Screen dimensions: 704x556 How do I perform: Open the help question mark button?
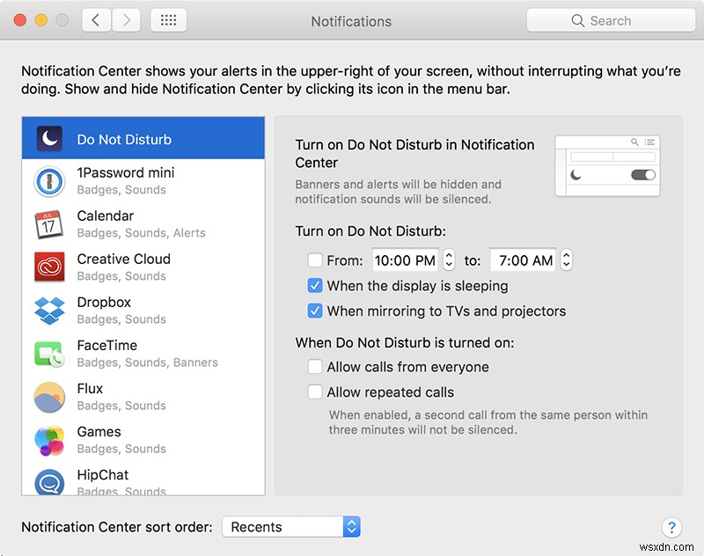tap(671, 527)
